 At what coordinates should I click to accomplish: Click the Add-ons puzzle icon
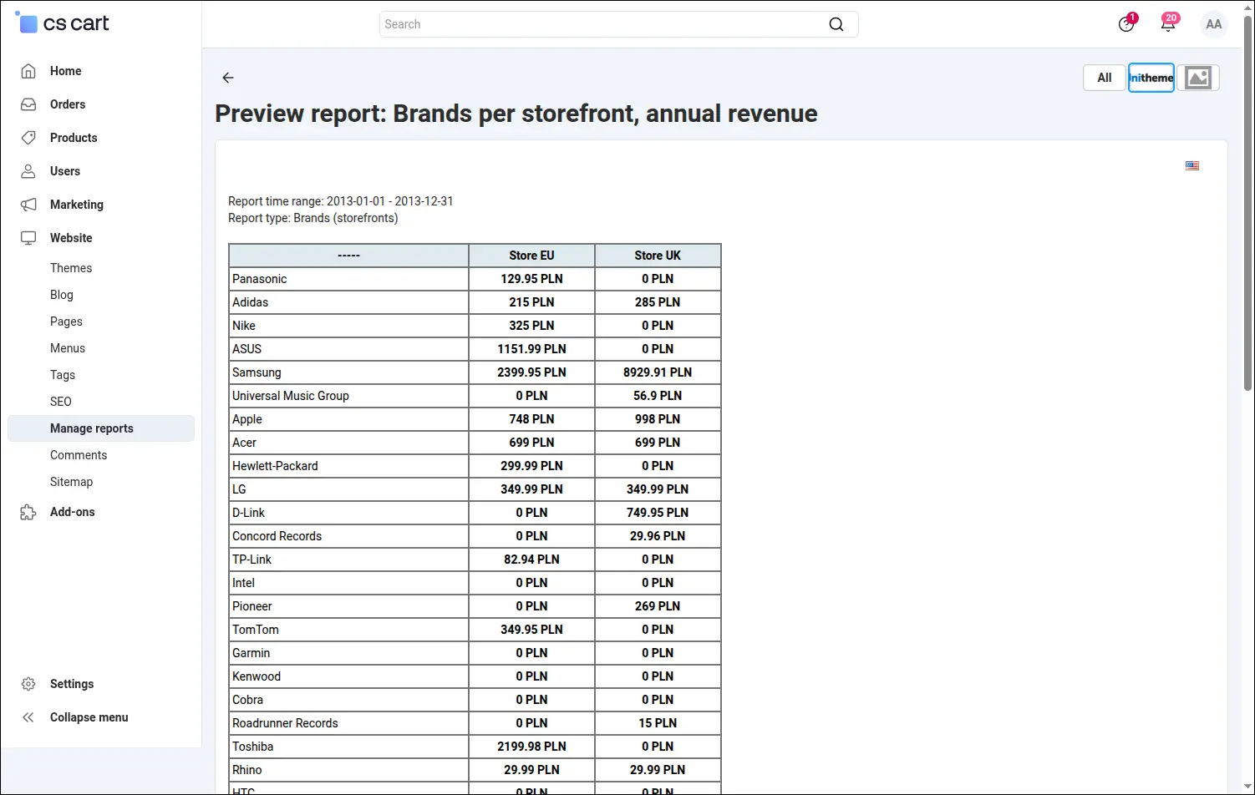(x=28, y=512)
